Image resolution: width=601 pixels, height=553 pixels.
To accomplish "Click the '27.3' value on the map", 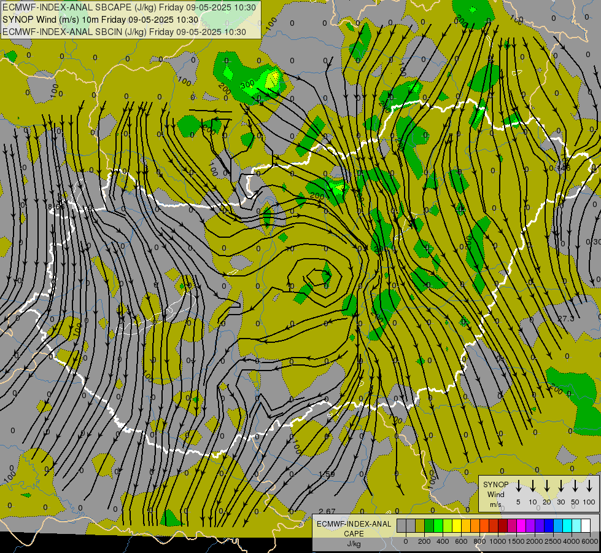I will (566, 318).
